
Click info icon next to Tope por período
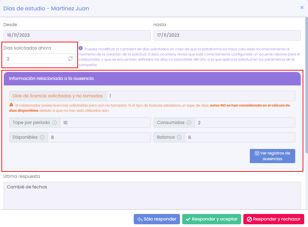[x=54, y=123]
